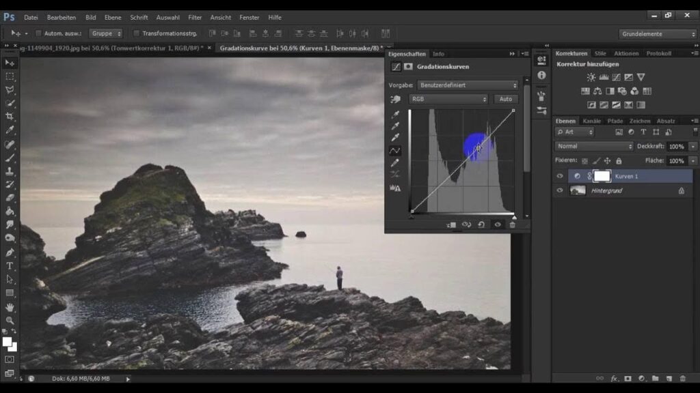This screenshot has height=393, width=700.
Task: Click the trash icon in Eigenschaften panel
Action: point(512,224)
